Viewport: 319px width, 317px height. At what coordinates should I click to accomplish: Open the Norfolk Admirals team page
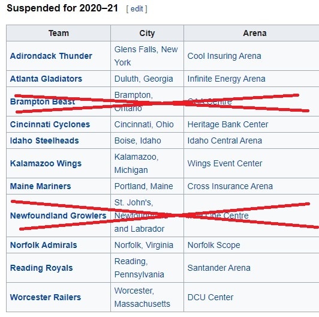44,245
